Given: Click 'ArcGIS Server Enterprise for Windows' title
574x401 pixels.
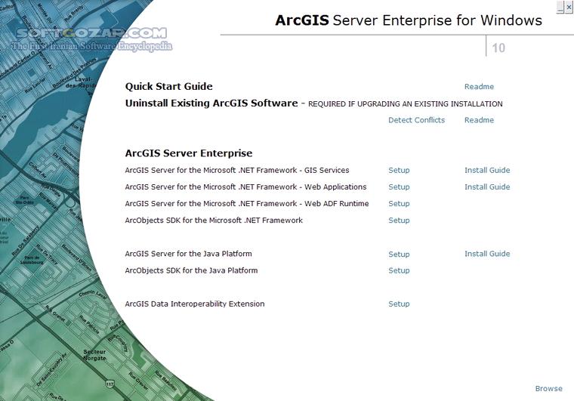Looking at the screenshot, I should tap(409, 20).
